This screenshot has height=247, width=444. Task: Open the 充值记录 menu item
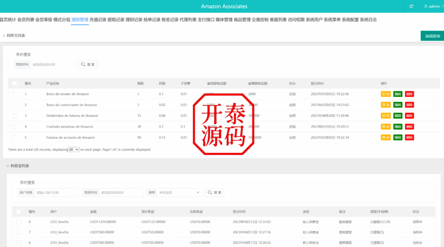[x=98, y=20]
